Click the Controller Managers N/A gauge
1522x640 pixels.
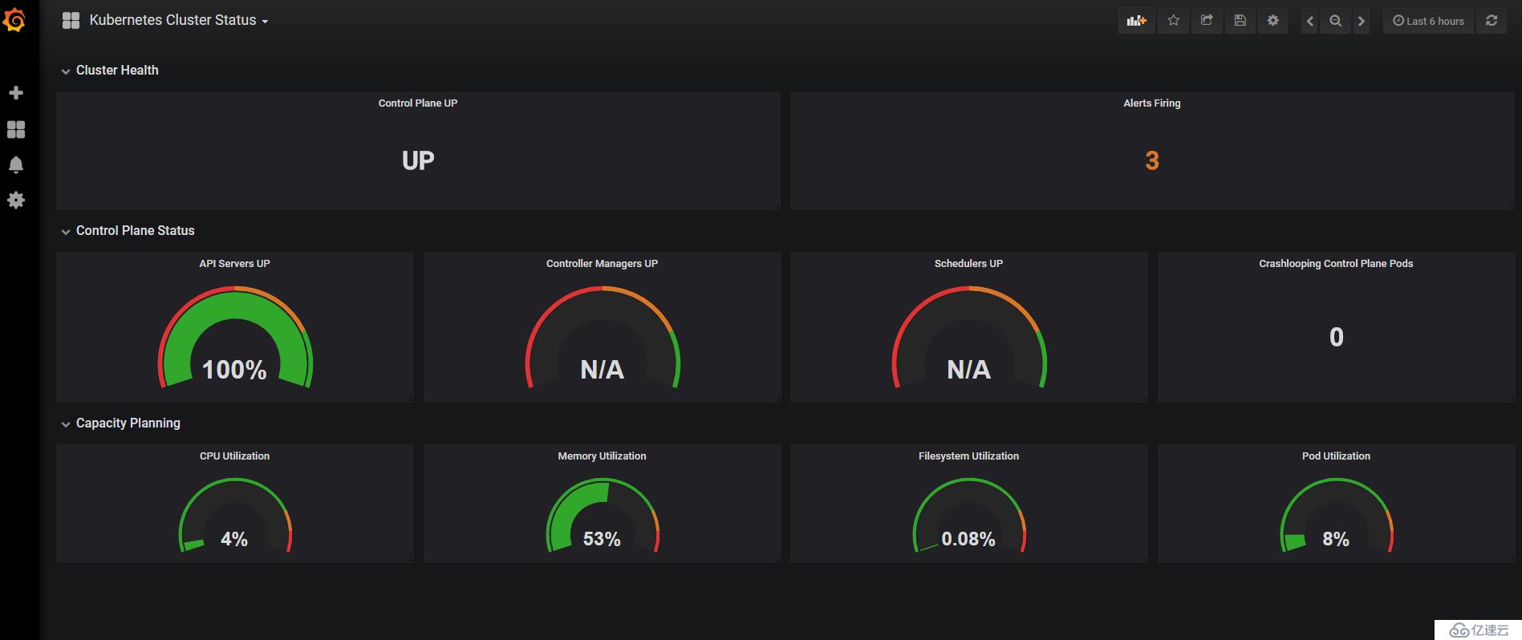[602, 338]
